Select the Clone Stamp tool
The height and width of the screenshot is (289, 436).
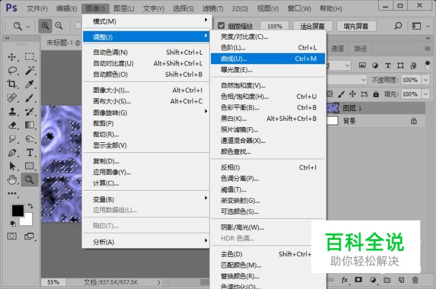click(x=12, y=111)
